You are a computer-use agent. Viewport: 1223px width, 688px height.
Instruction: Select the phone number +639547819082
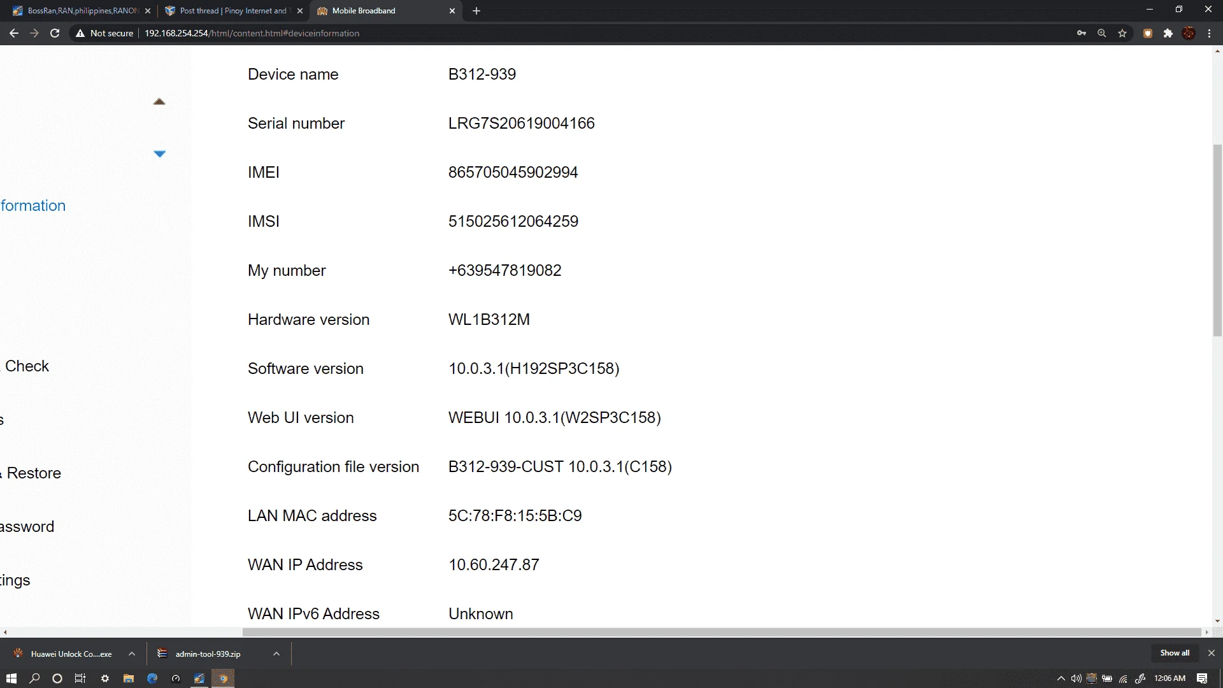(504, 271)
